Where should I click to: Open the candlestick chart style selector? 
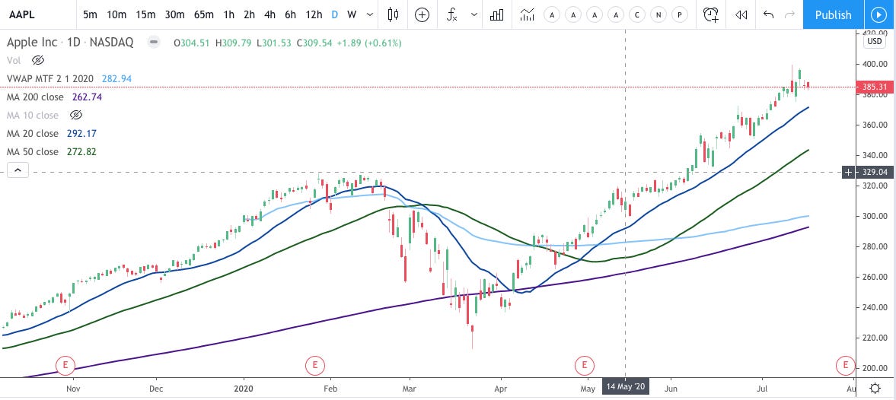393,15
